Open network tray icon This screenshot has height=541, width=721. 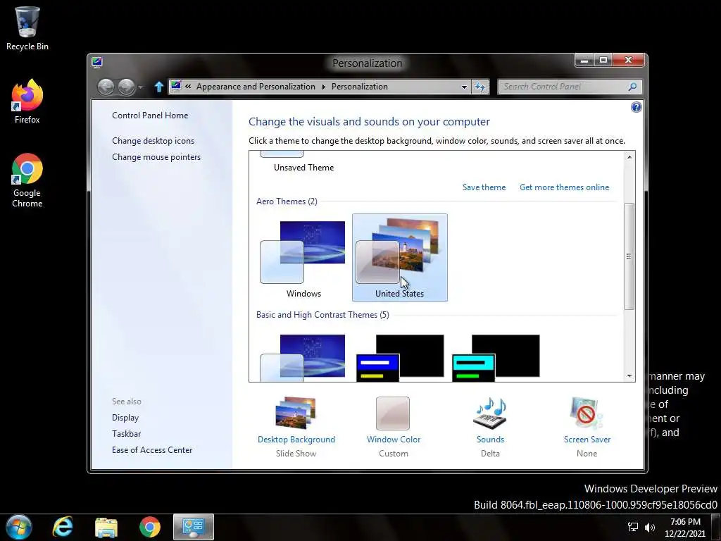(x=633, y=528)
